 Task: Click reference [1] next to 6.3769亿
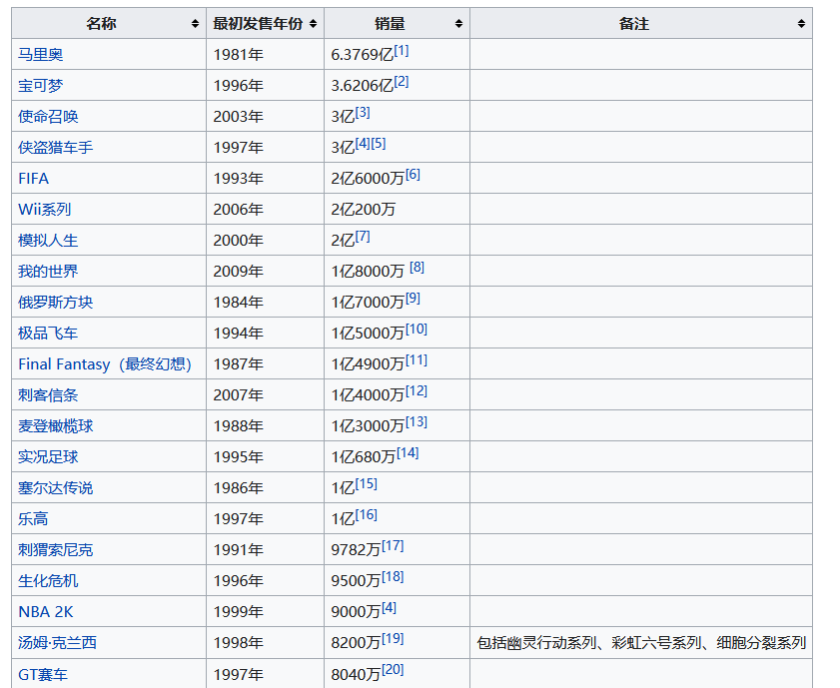(401, 51)
